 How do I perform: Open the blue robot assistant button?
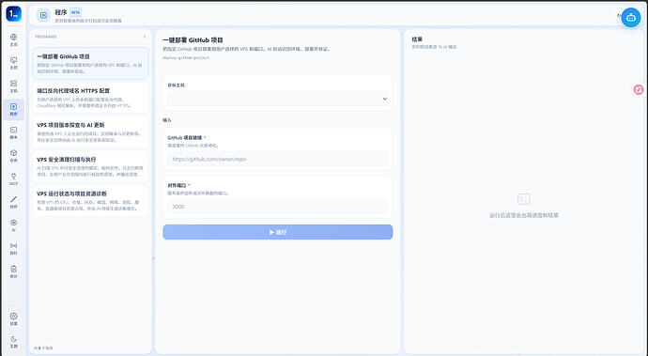[x=631, y=17]
